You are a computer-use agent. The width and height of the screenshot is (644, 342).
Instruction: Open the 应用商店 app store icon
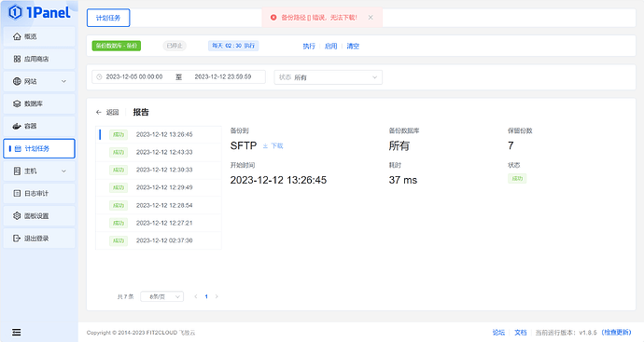tap(17, 59)
